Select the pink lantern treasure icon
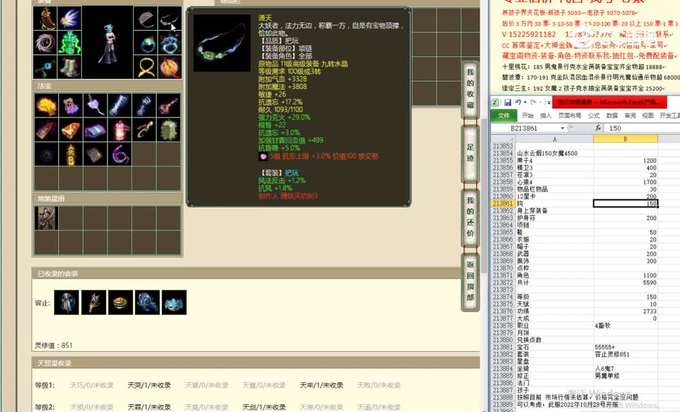Viewport: 680px width, 412px height. [120, 130]
